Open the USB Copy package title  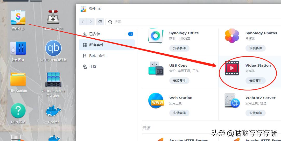click(x=178, y=66)
